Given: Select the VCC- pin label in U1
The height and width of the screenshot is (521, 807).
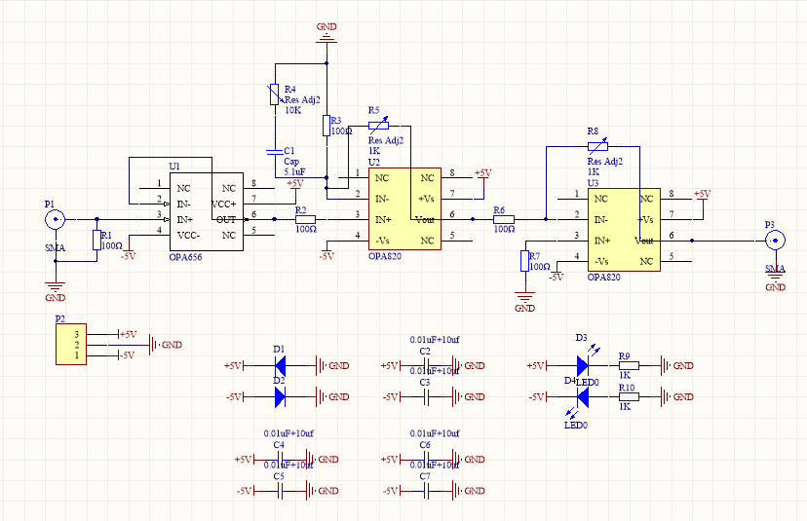Looking at the screenshot, I should [189, 236].
